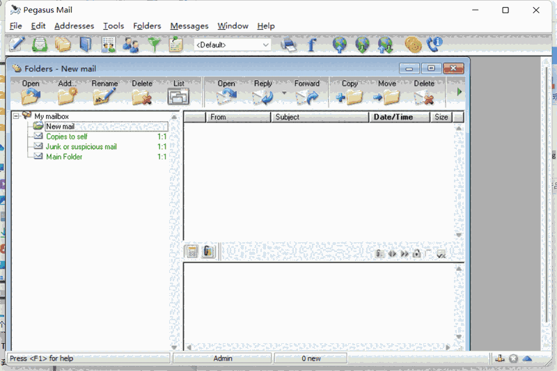Click Rename folder icon
557x371 pixels.
point(104,93)
